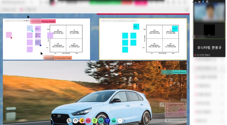Click the white plus add-participant circle

(120, 121)
